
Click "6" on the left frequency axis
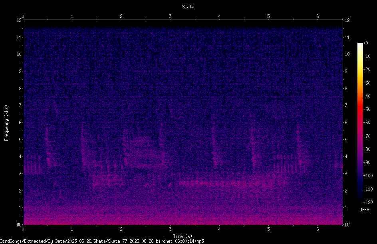[20, 123]
